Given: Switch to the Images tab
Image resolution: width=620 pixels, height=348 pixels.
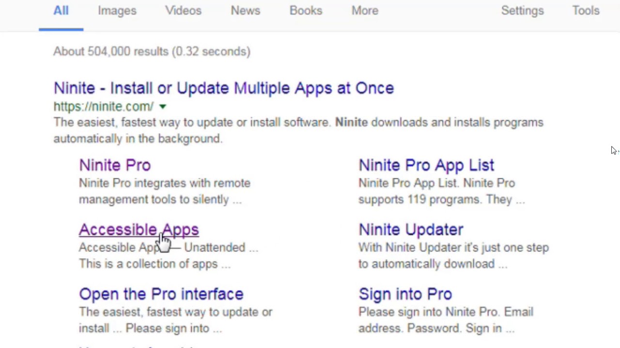Looking at the screenshot, I should (x=117, y=11).
